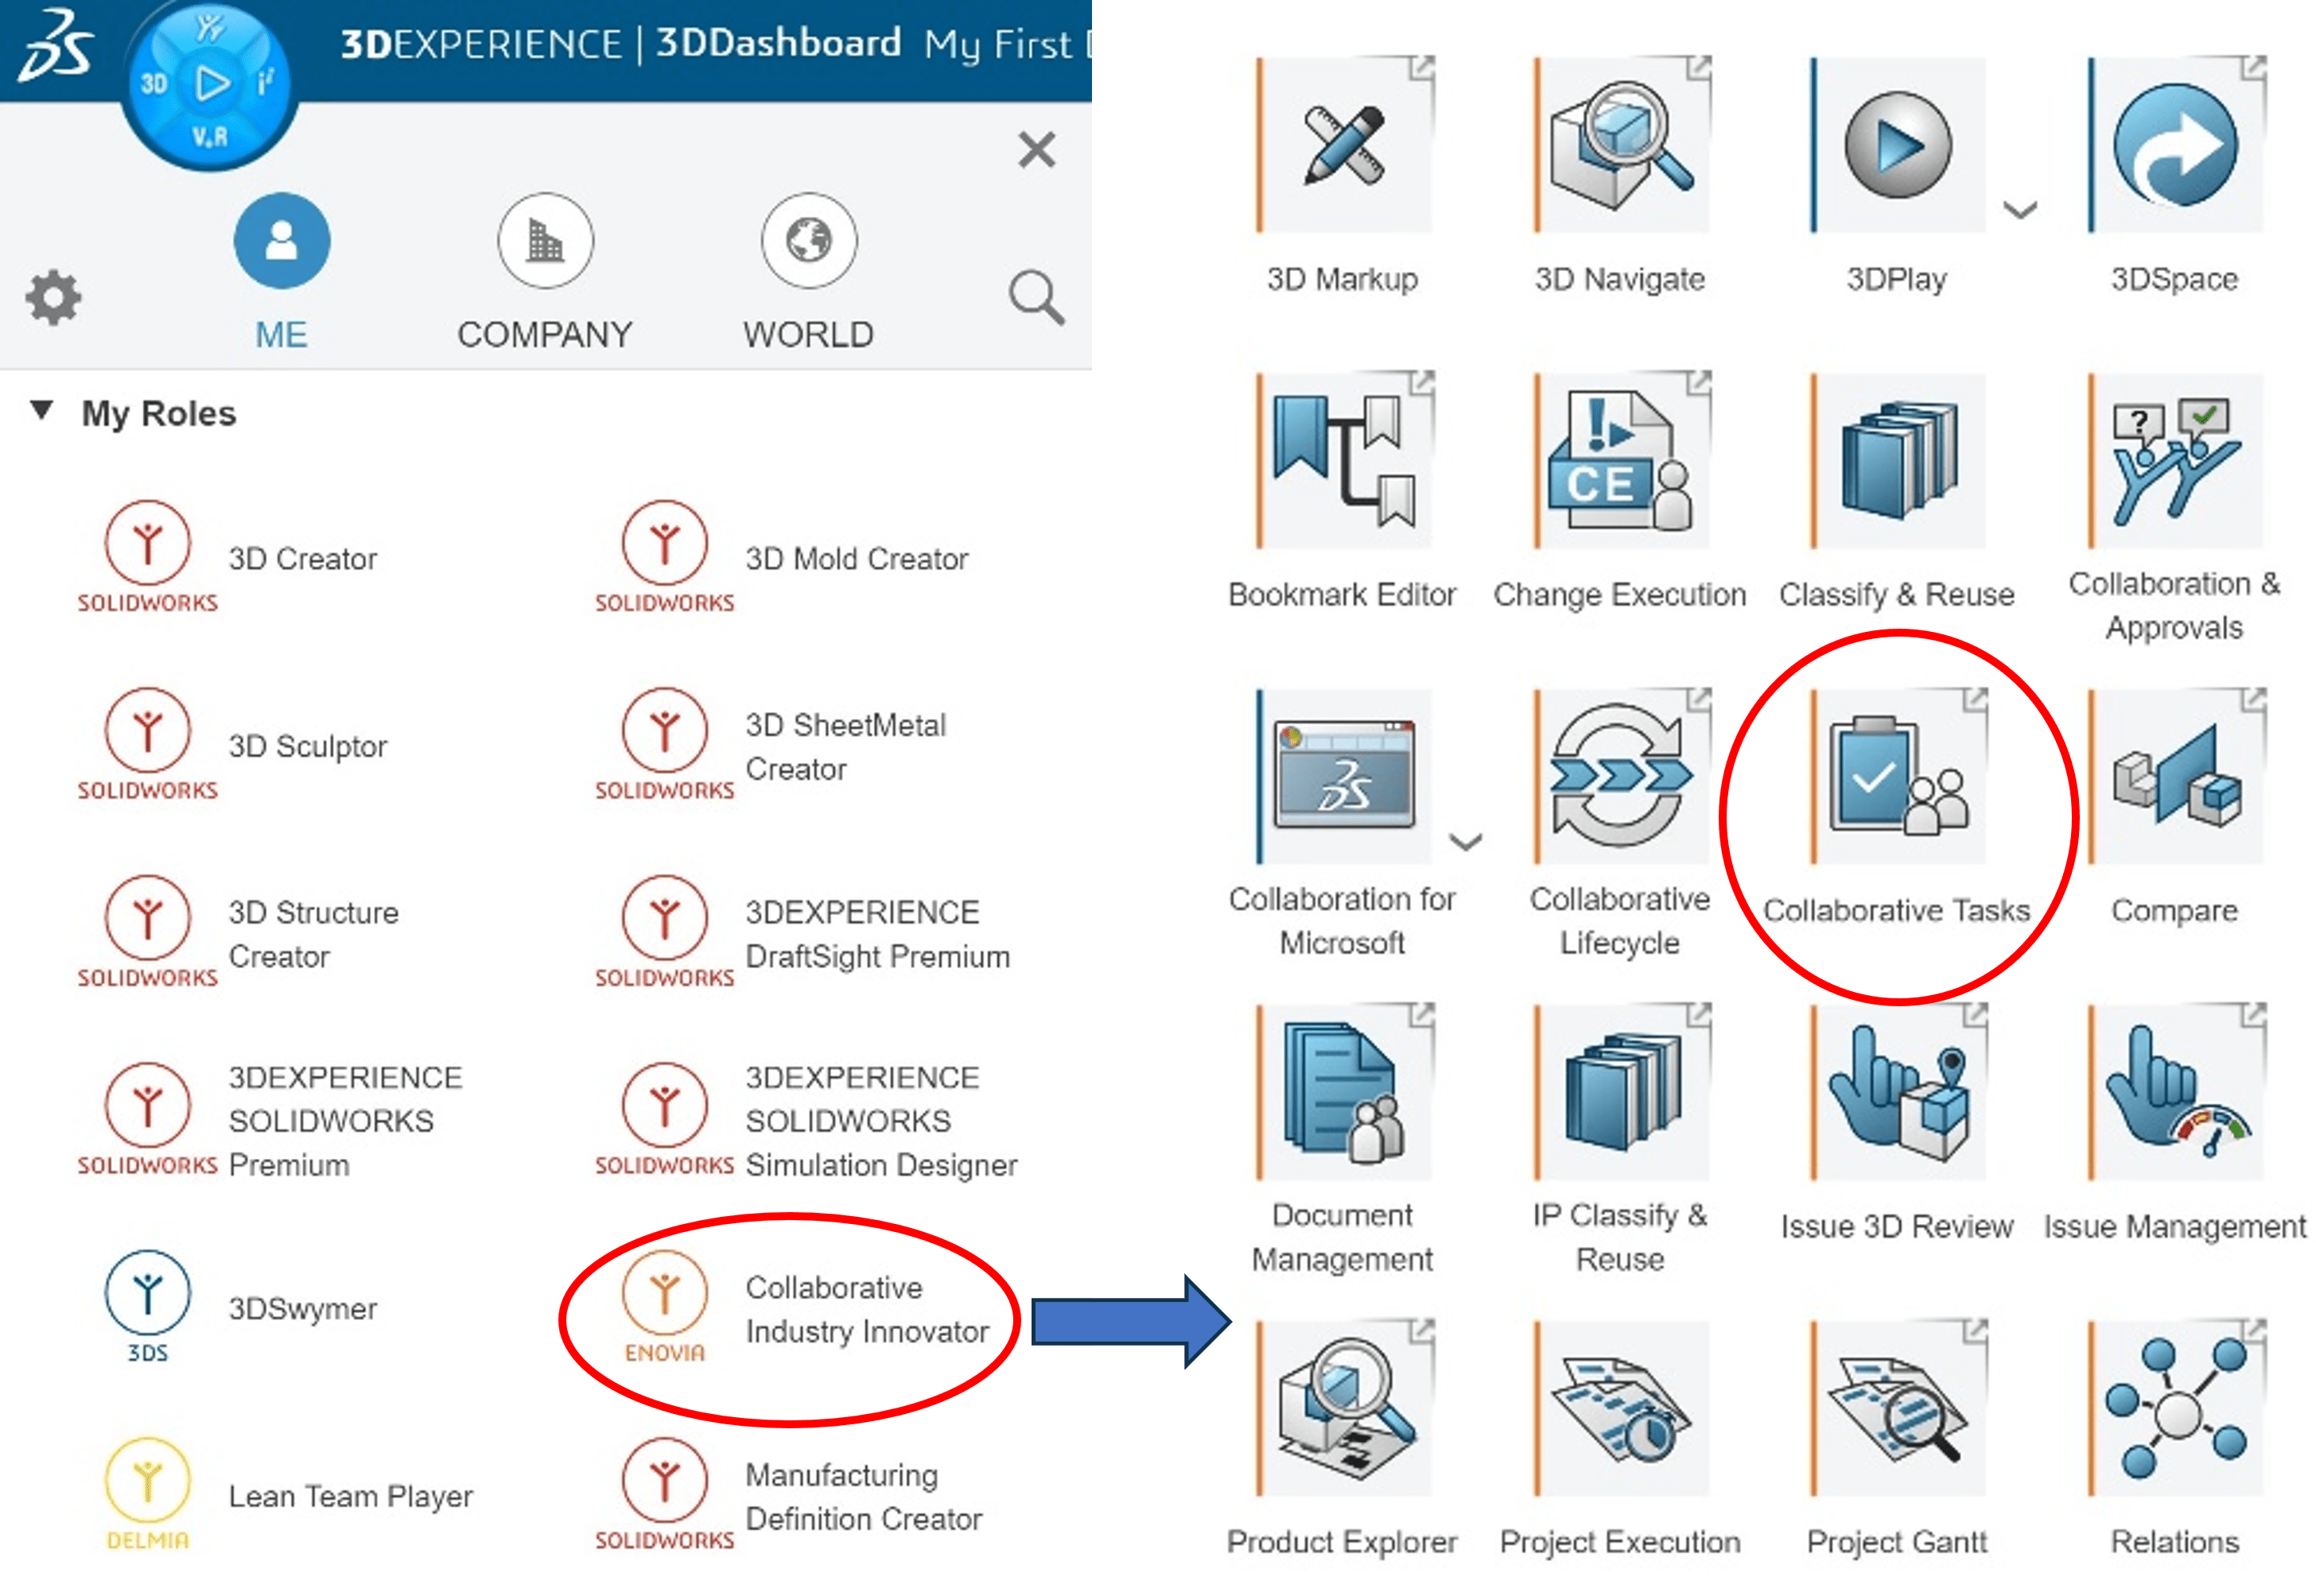Select the Collaborative Industry Innovator role
The image size is (2316, 1596).
[x=806, y=1310]
